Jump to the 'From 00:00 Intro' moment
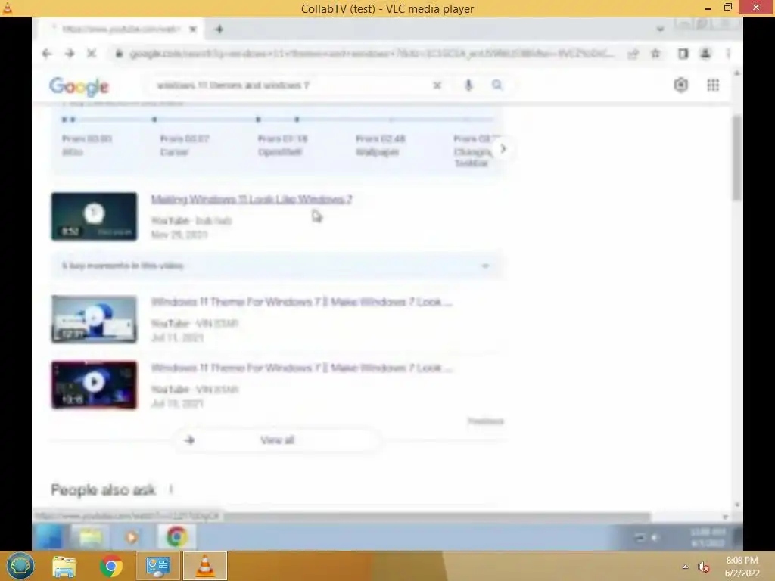This screenshot has height=581, width=775. [x=87, y=145]
